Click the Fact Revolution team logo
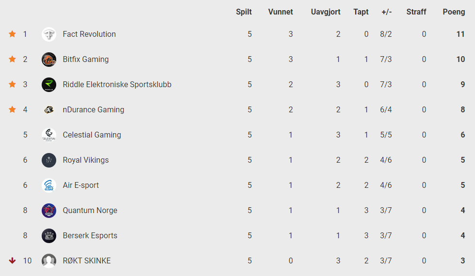 tap(49, 34)
